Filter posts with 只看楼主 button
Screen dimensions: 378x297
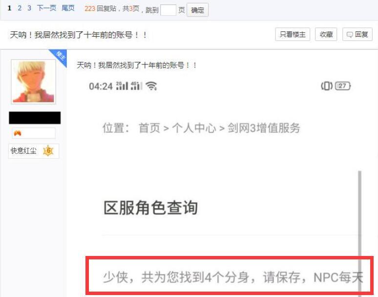293,35
